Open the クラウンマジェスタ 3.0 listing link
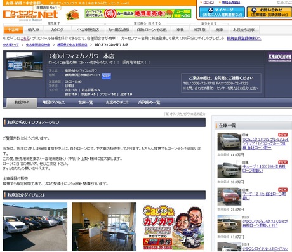The width and height of the screenshot is (292, 252). (265, 223)
